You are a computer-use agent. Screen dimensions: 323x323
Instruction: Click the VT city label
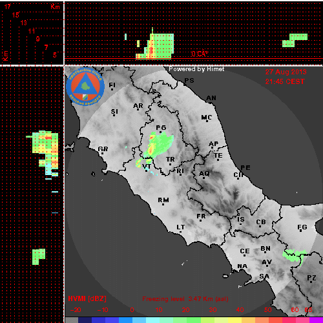[147, 167]
